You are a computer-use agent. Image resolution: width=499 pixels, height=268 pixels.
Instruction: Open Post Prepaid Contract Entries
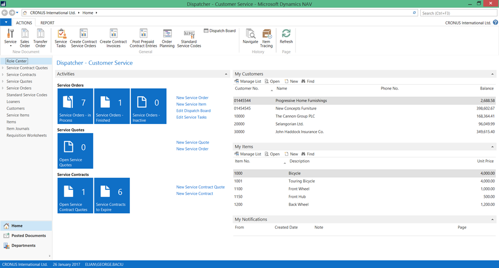(143, 38)
